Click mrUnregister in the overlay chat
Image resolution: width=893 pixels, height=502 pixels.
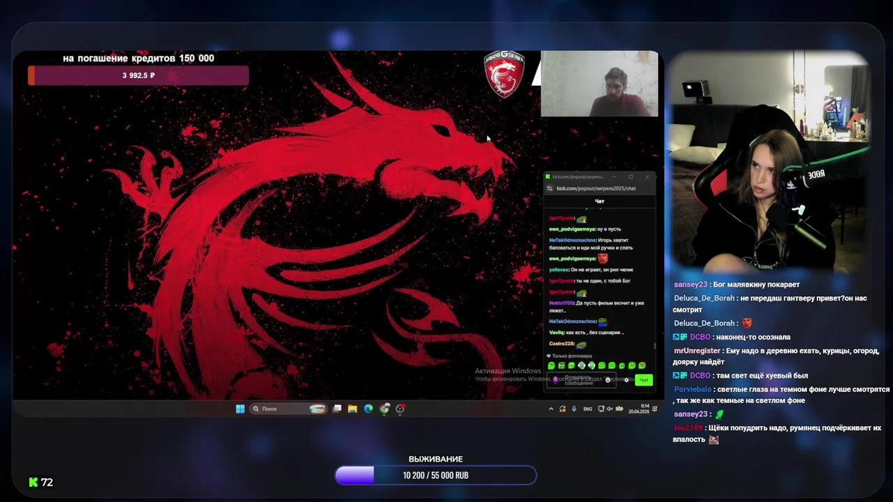(x=696, y=351)
